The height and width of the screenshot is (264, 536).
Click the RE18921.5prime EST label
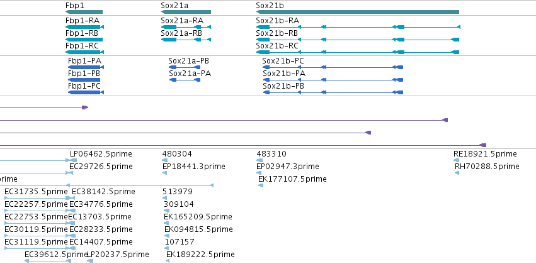click(485, 154)
